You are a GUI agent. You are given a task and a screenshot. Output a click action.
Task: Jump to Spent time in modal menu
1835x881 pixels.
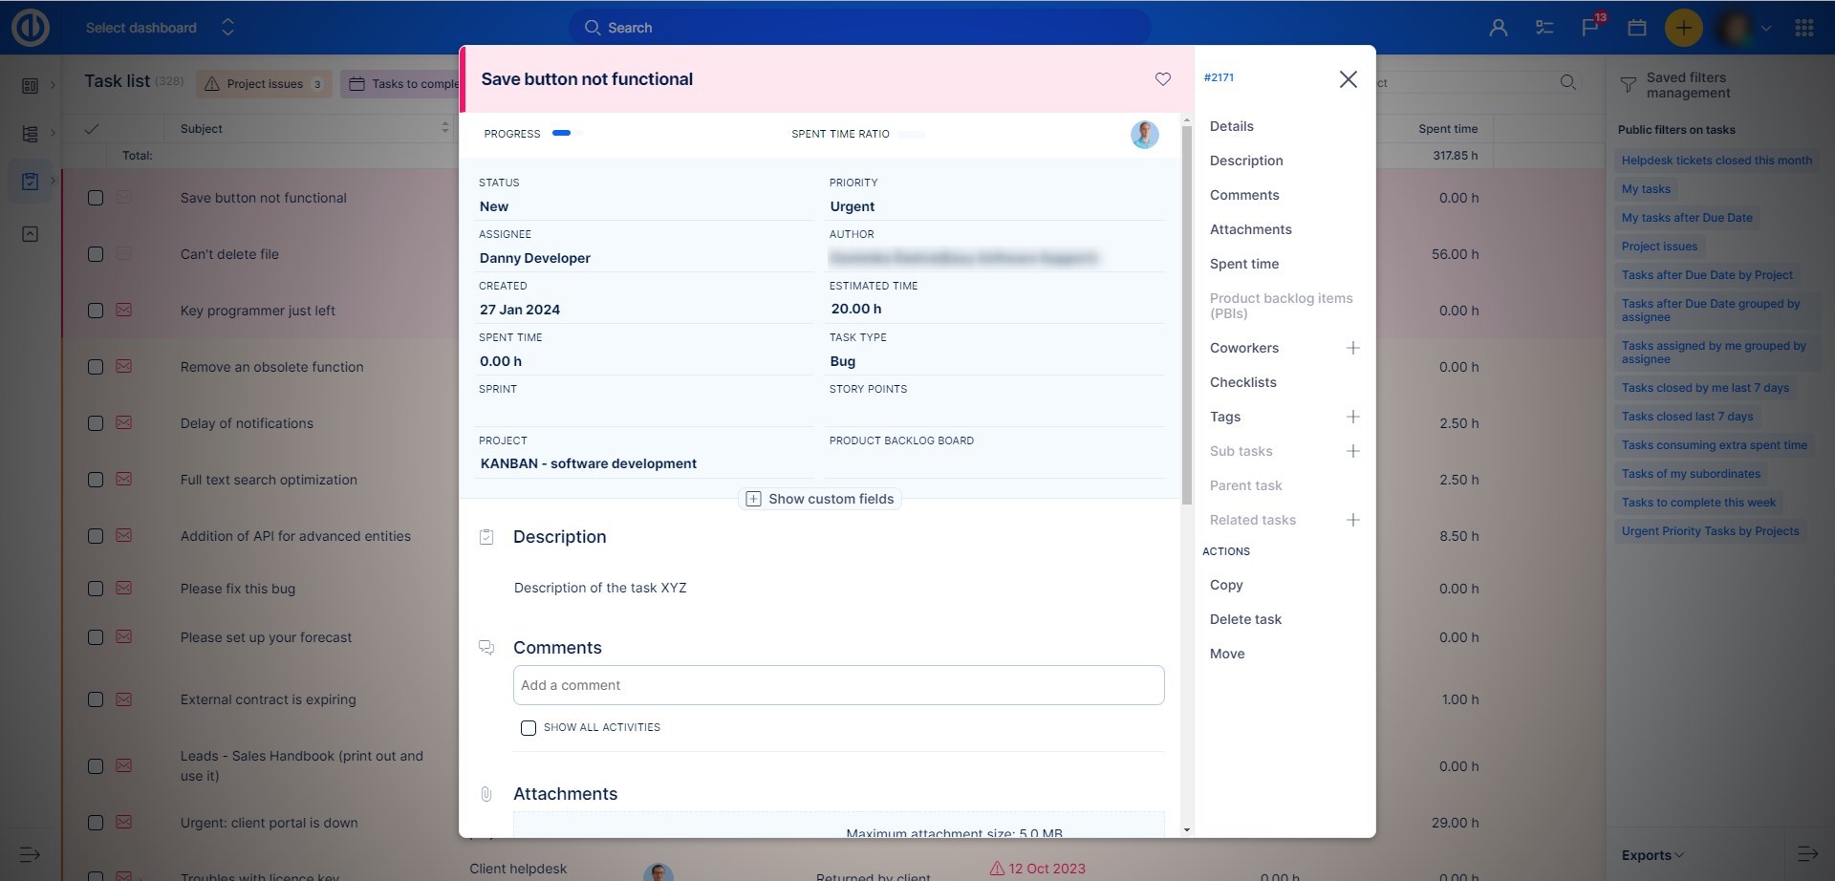[1244, 264]
